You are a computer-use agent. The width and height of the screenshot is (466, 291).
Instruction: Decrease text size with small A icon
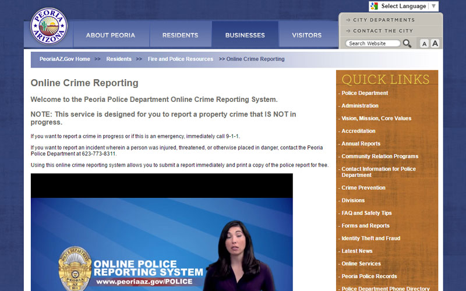tap(424, 44)
